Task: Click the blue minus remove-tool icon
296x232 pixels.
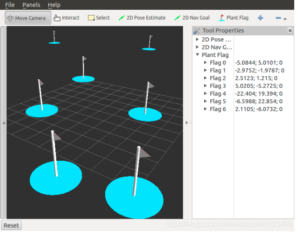Action: 278,18
